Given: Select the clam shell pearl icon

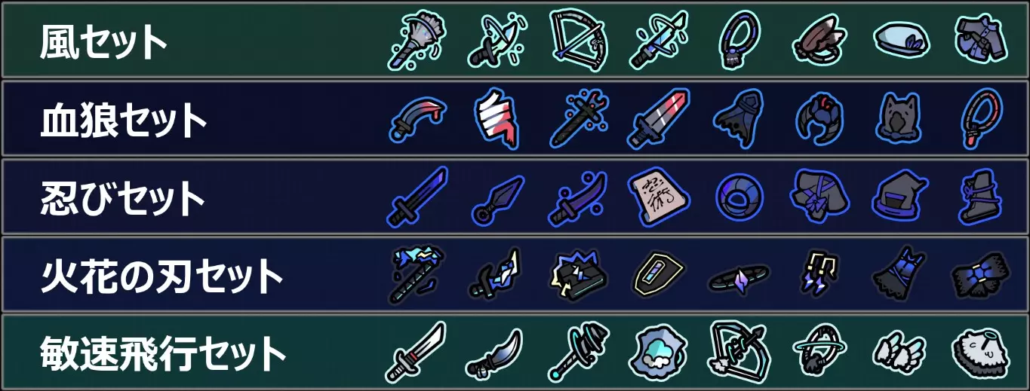Looking at the screenshot, I should click(x=659, y=354).
